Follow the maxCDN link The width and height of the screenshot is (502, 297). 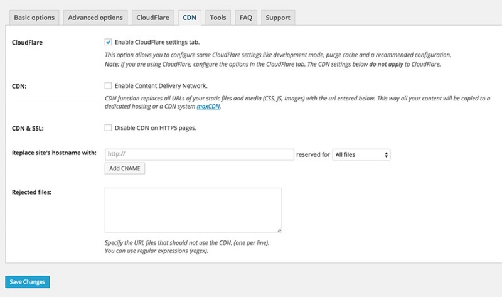click(209, 107)
